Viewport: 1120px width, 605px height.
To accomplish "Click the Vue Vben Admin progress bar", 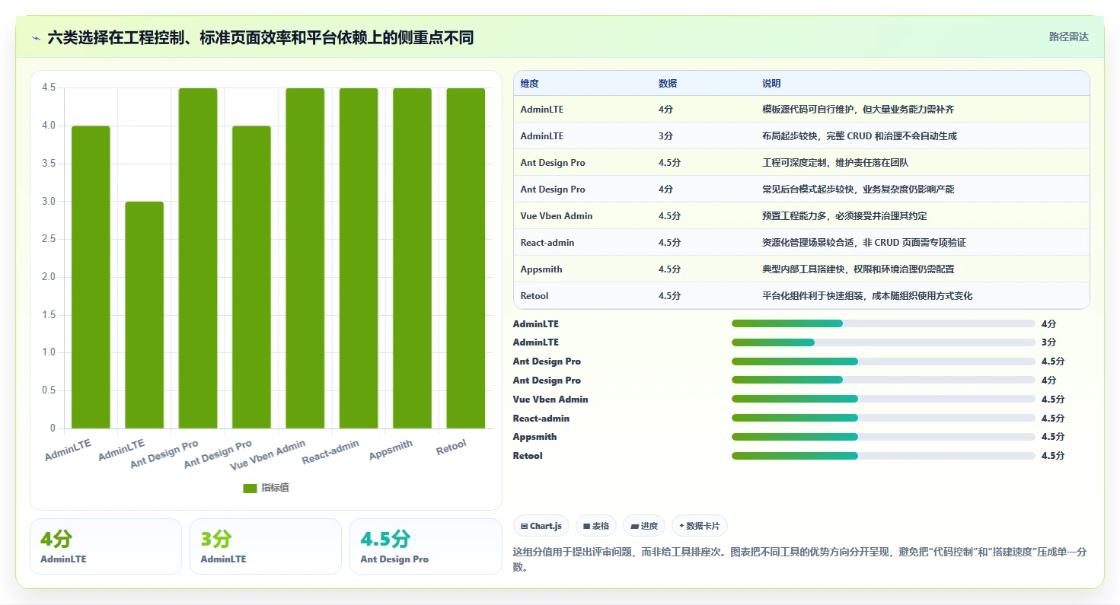I will click(x=883, y=400).
